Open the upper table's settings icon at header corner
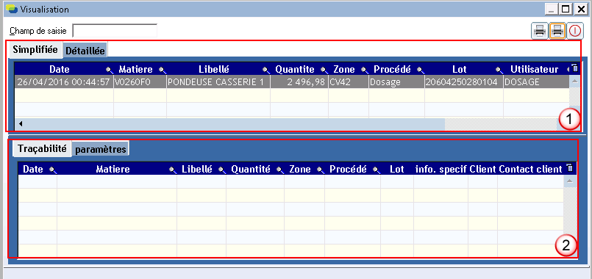This screenshot has width=592, height=279. click(x=574, y=68)
